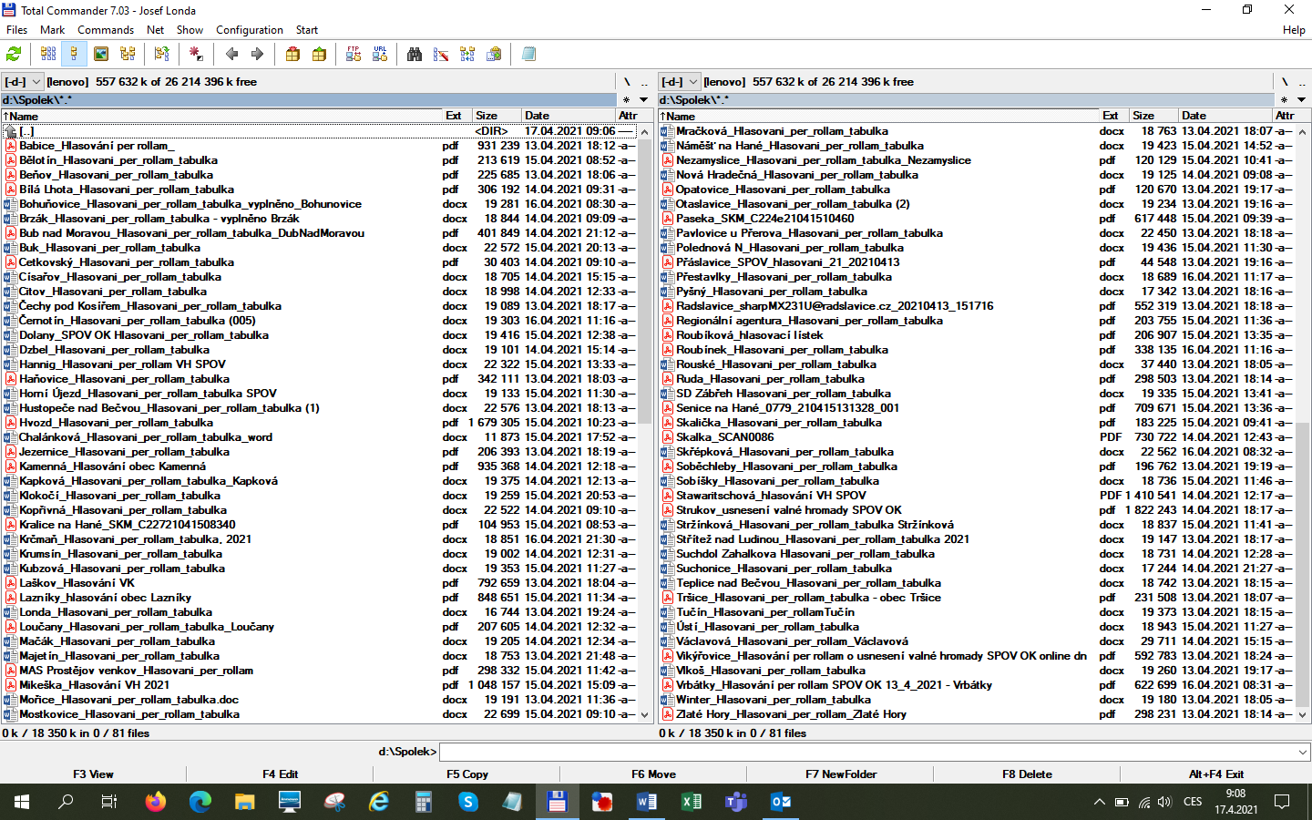The width and height of the screenshot is (1312, 820).
Task: Click the F7 NewFolder button
Action: tap(840, 774)
